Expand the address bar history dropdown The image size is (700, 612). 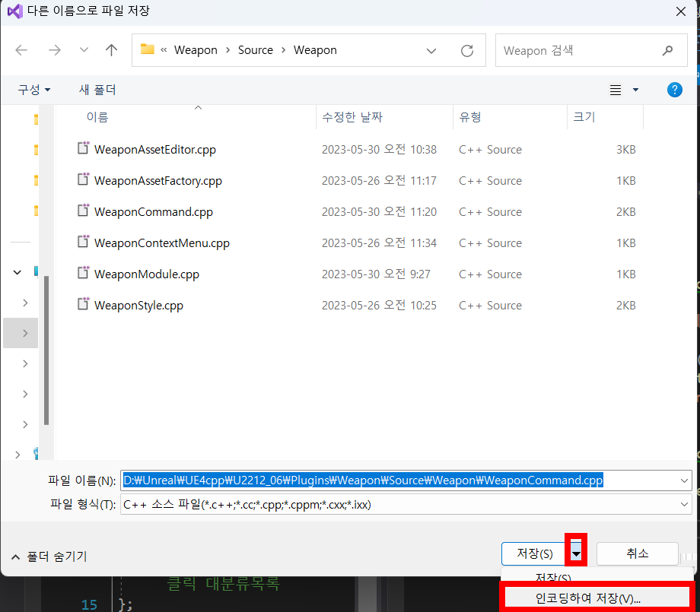tap(431, 50)
